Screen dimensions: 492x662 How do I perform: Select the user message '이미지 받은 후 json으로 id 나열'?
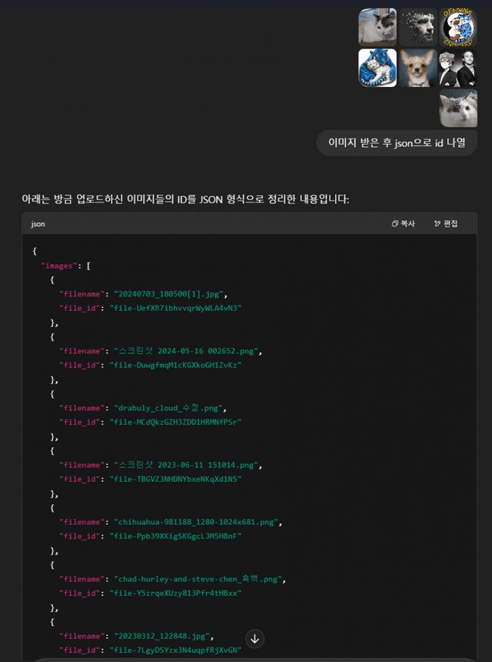397,142
